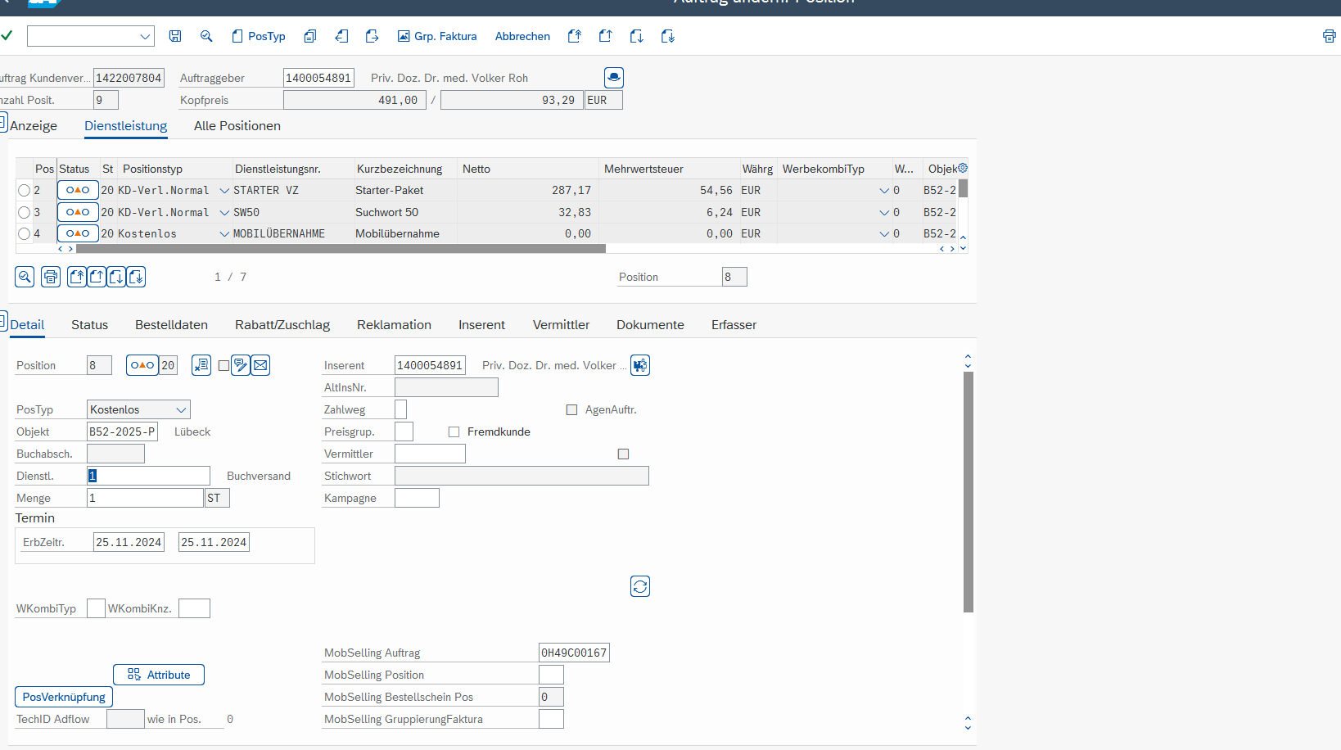Switch to the Alle Positionen tab
Image resolution: width=1341 pixels, height=750 pixels.
(x=237, y=125)
